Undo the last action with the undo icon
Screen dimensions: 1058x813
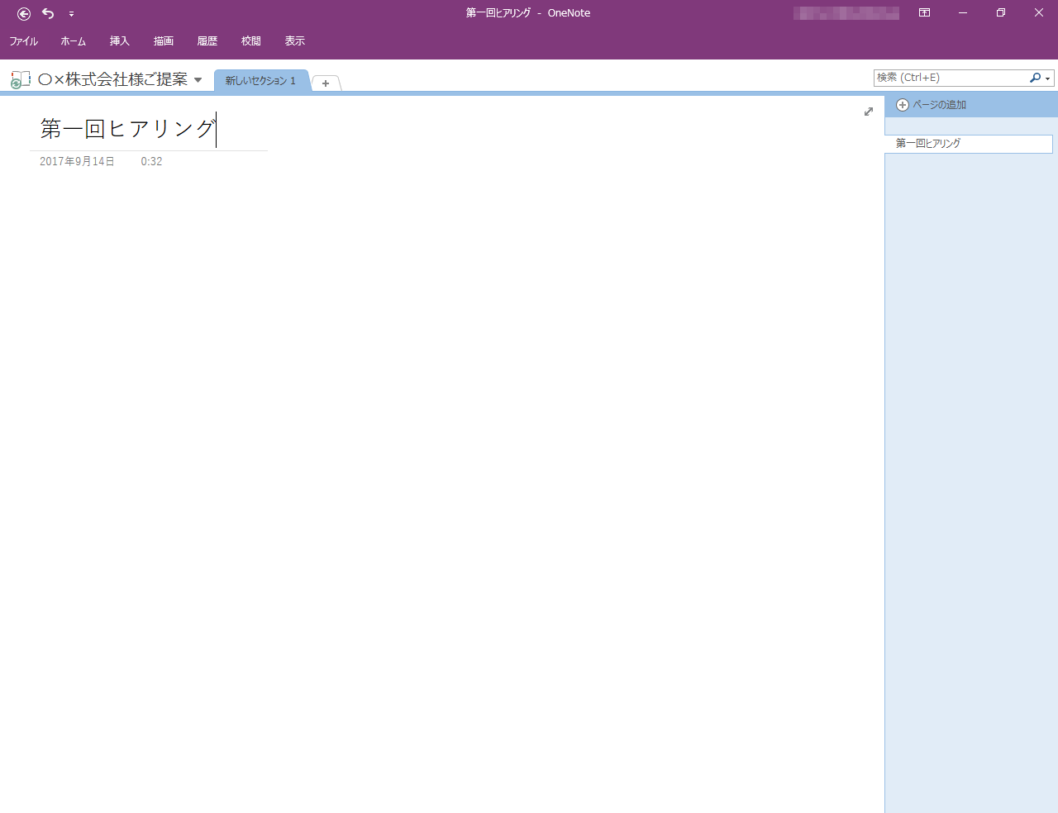tap(47, 13)
